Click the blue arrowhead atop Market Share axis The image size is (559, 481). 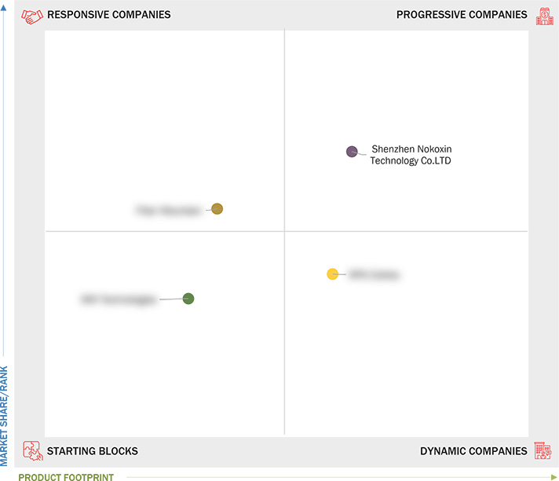(4, 8)
